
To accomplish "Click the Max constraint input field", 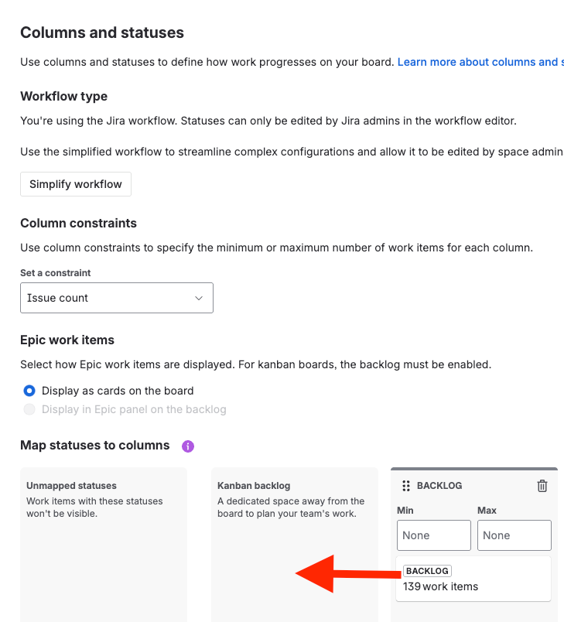I will [x=514, y=535].
